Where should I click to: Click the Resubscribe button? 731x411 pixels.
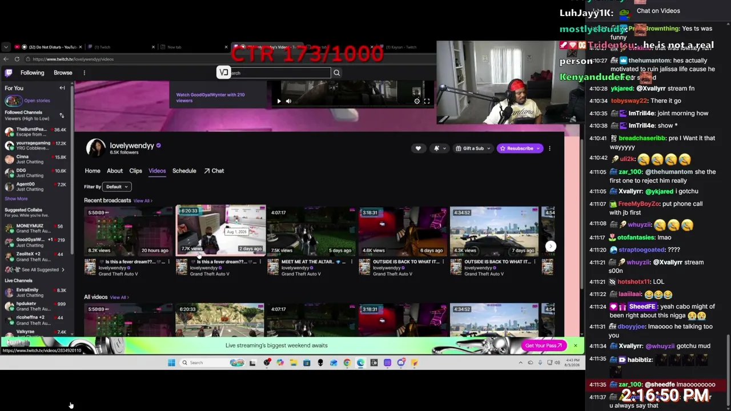tap(520, 148)
